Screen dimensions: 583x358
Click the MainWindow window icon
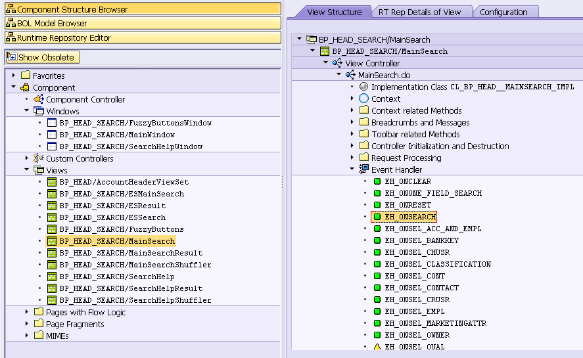click(x=52, y=135)
